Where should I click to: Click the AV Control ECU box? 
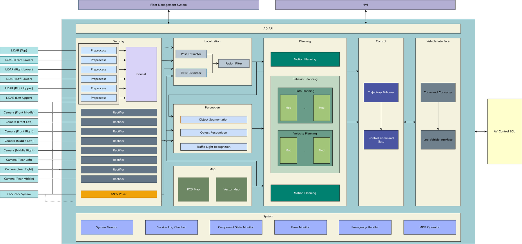coord(504,132)
